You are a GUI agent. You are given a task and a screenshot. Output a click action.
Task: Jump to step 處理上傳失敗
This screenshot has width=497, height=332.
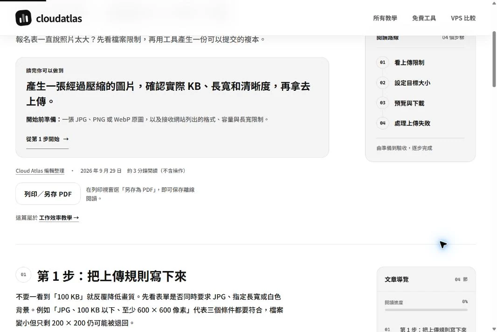[x=412, y=123]
